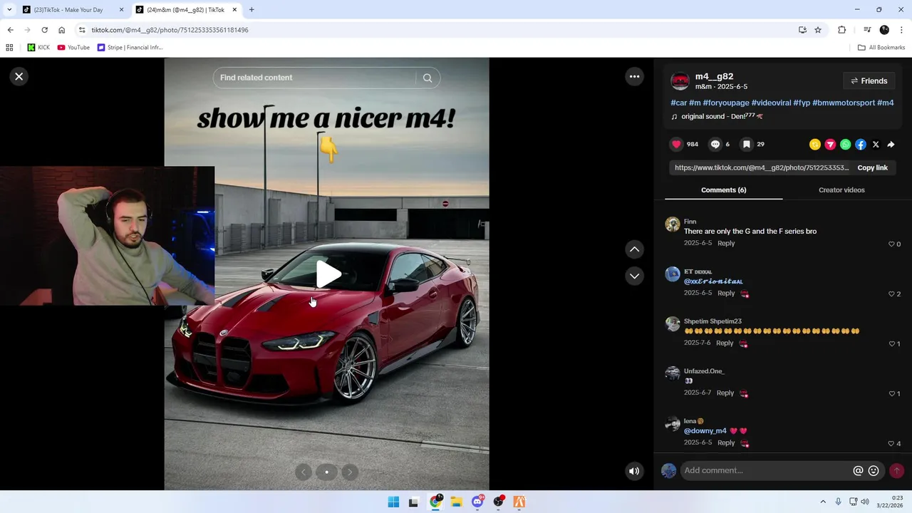Screen dimensions: 912x513
Task: Click the Friends button
Action: coord(869,81)
